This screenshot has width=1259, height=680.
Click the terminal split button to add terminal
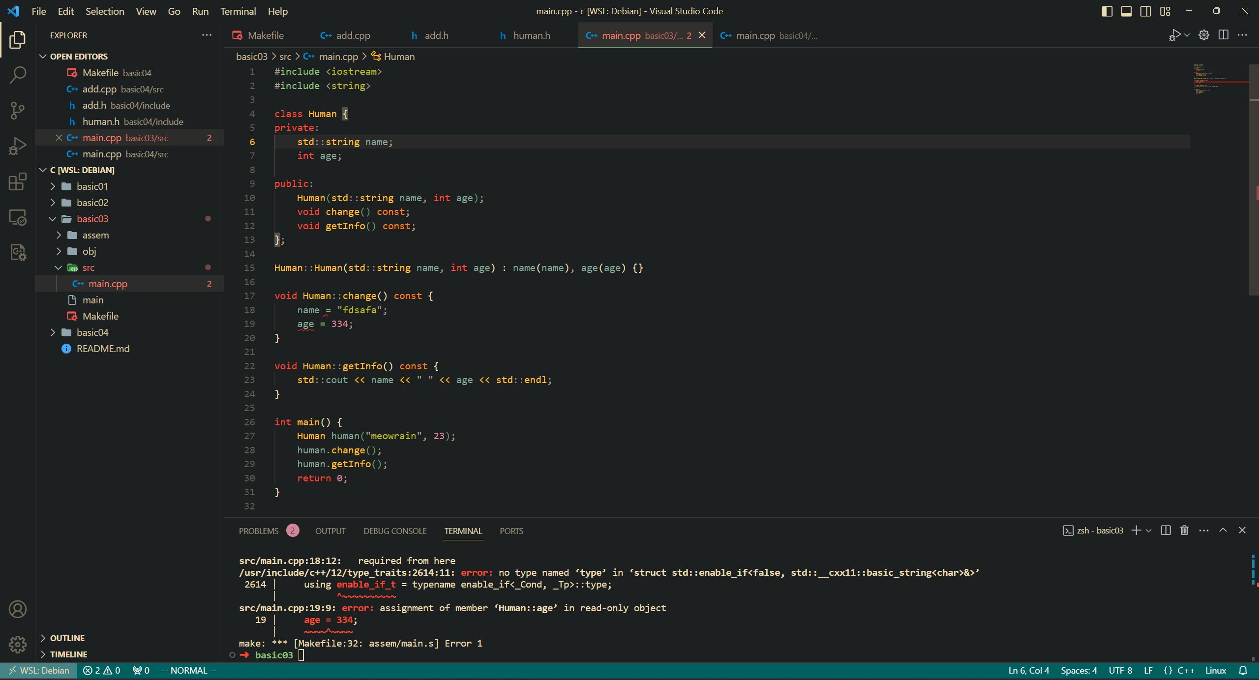(x=1165, y=530)
